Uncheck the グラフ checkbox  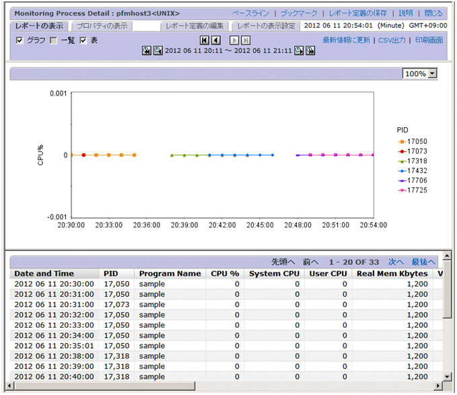(20, 40)
